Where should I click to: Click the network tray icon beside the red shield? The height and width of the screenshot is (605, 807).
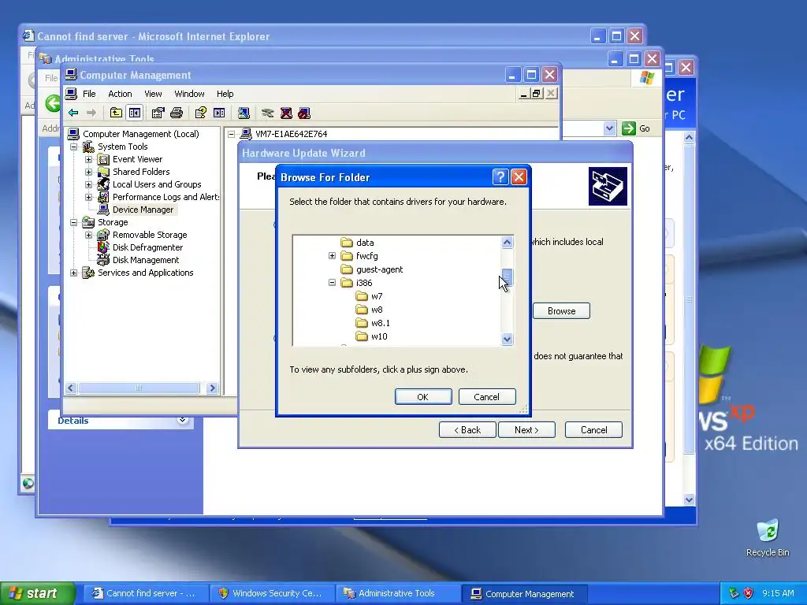[734, 593]
